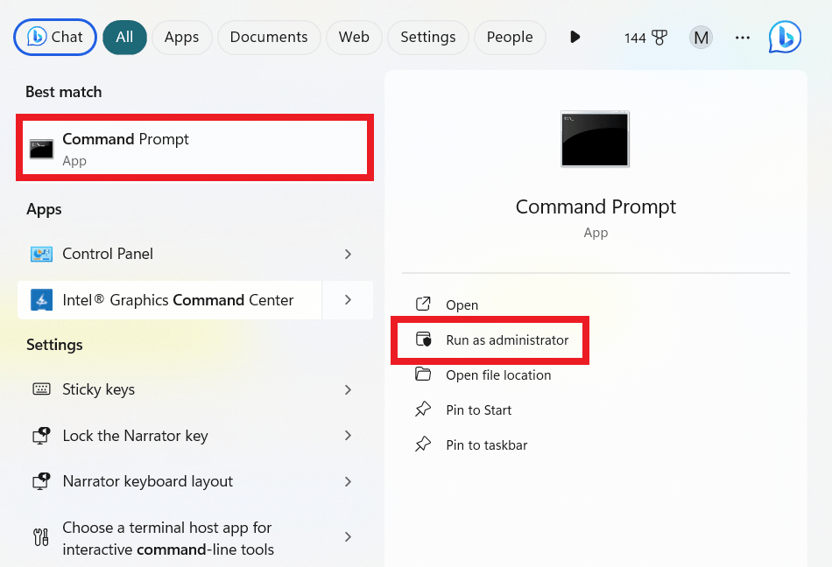The image size is (832, 567).
Task: Expand the Sticky keys result arrow
Action: (348, 389)
